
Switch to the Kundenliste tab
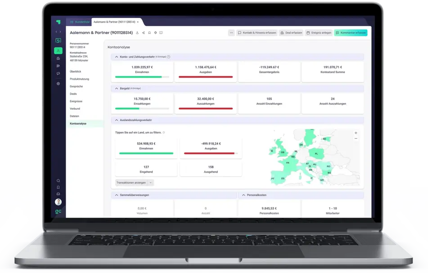click(79, 22)
